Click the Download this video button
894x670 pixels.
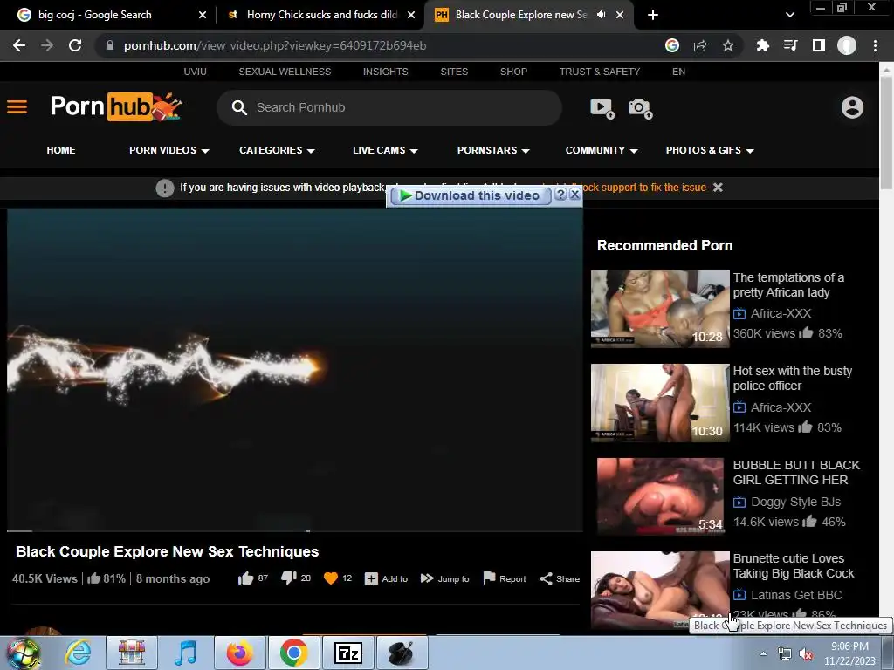(471, 195)
